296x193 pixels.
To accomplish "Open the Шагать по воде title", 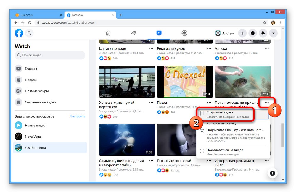I will pyautogui.click(x=112, y=49).
